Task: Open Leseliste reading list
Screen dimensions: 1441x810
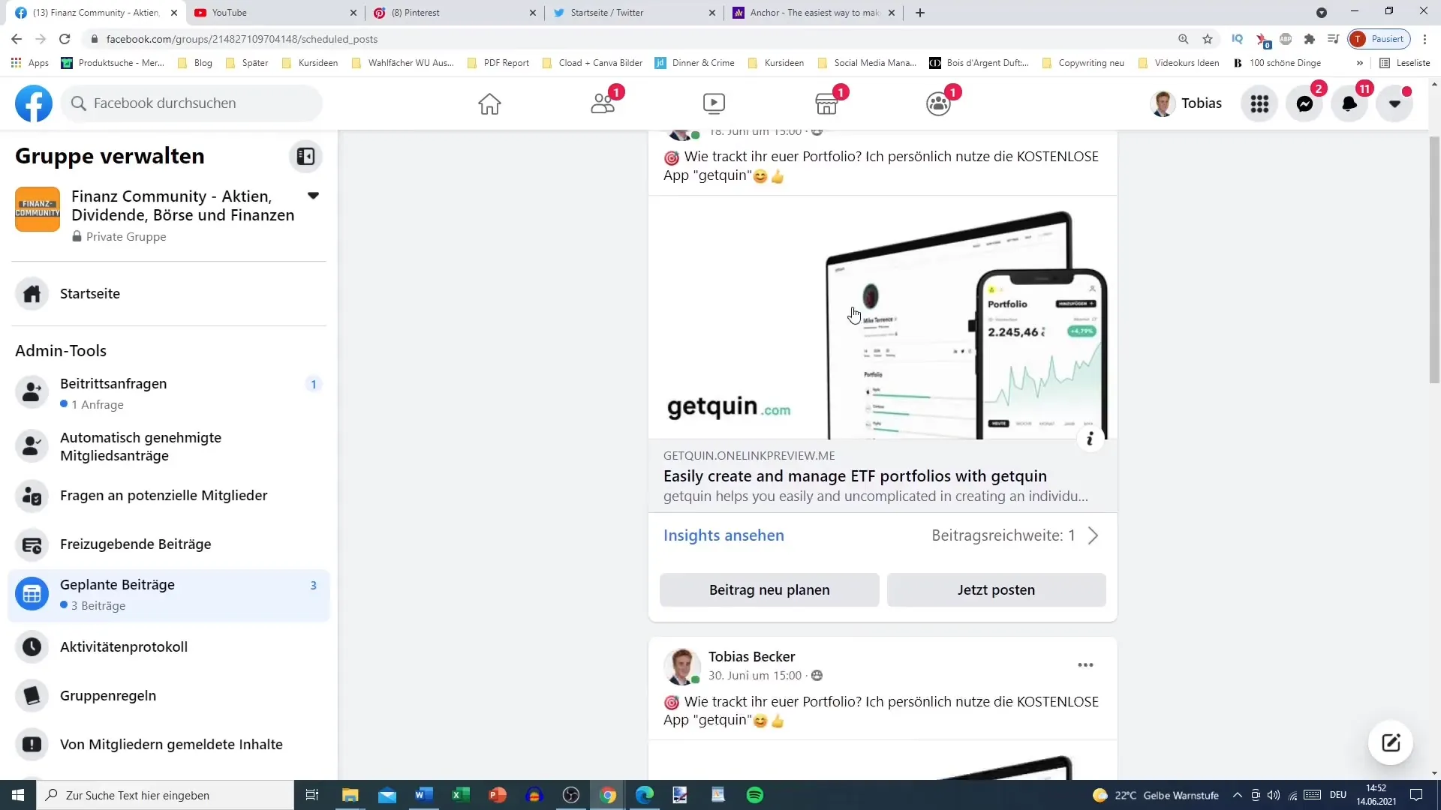Action: pos(1405,63)
